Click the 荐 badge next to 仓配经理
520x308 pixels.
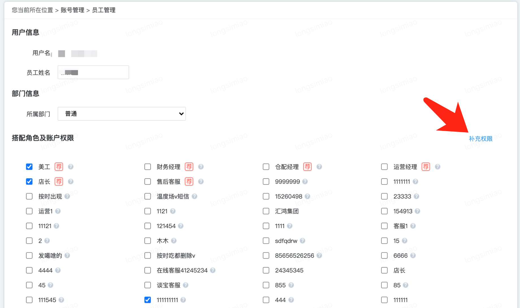pyautogui.click(x=307, y=167)
